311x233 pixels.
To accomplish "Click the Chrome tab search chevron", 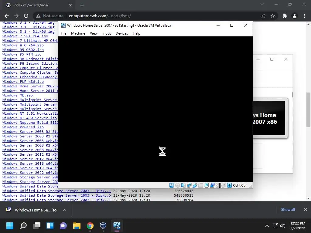I will 262,4.
